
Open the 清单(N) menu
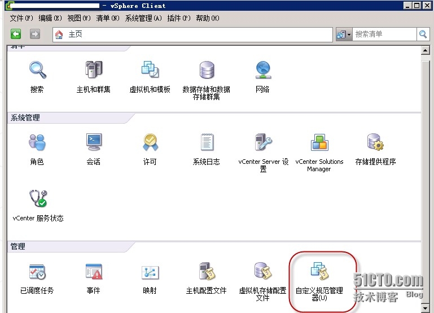(108, 18)
